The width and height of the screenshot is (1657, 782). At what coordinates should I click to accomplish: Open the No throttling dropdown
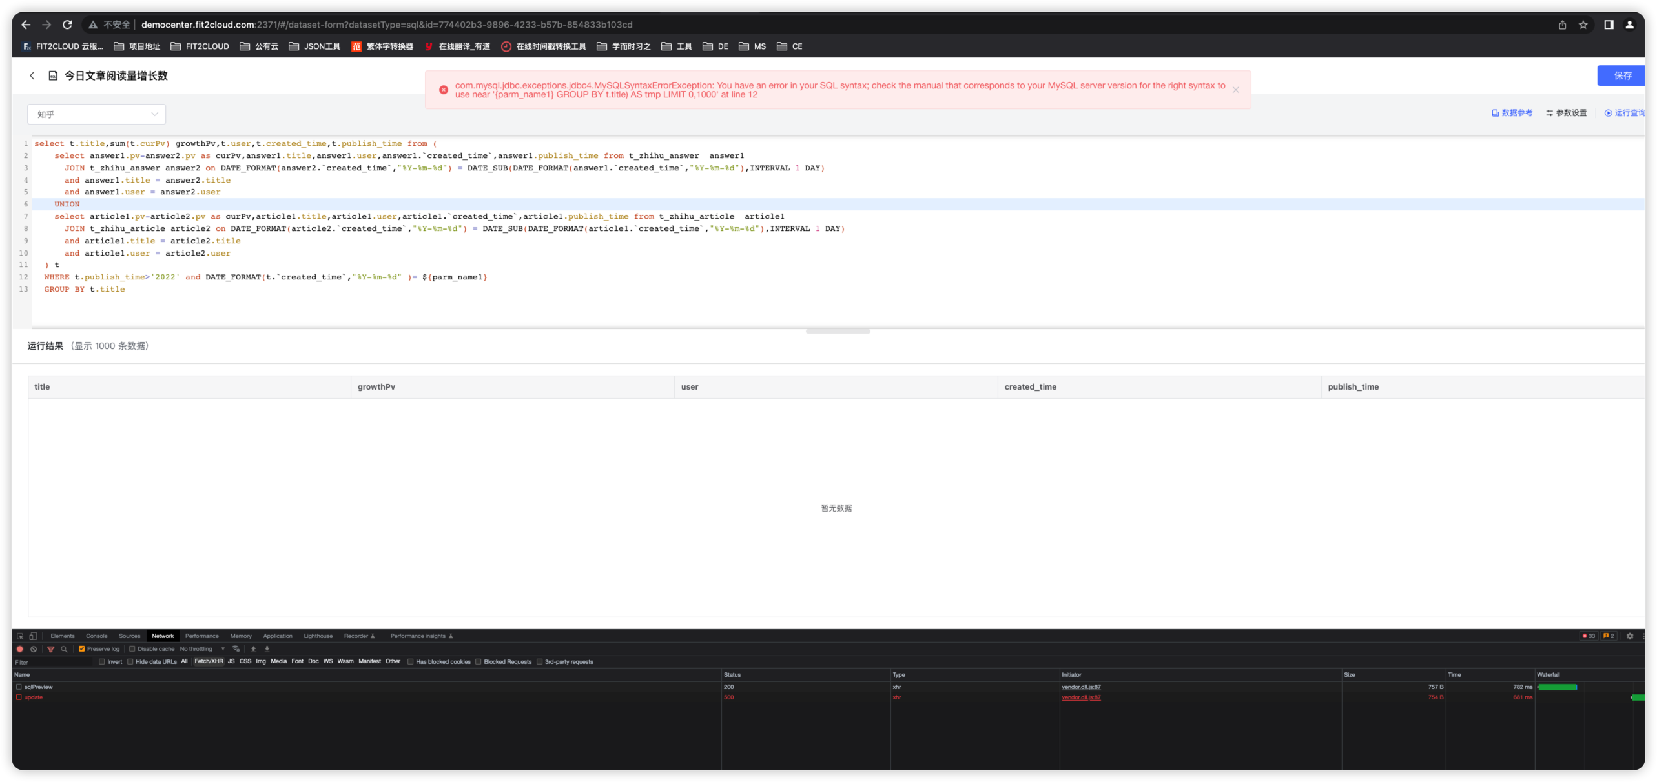(x=200, y=649)
